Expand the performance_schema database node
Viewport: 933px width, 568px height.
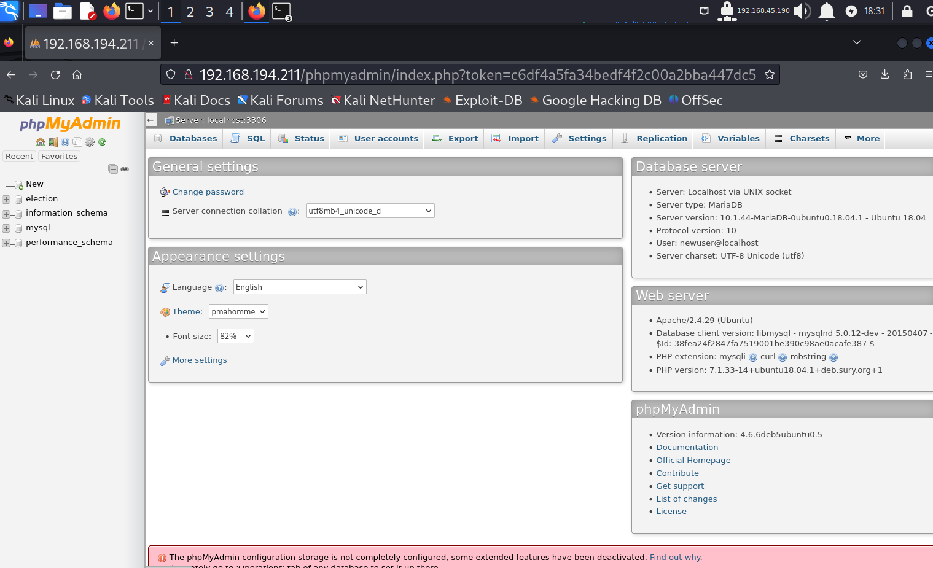6,243
